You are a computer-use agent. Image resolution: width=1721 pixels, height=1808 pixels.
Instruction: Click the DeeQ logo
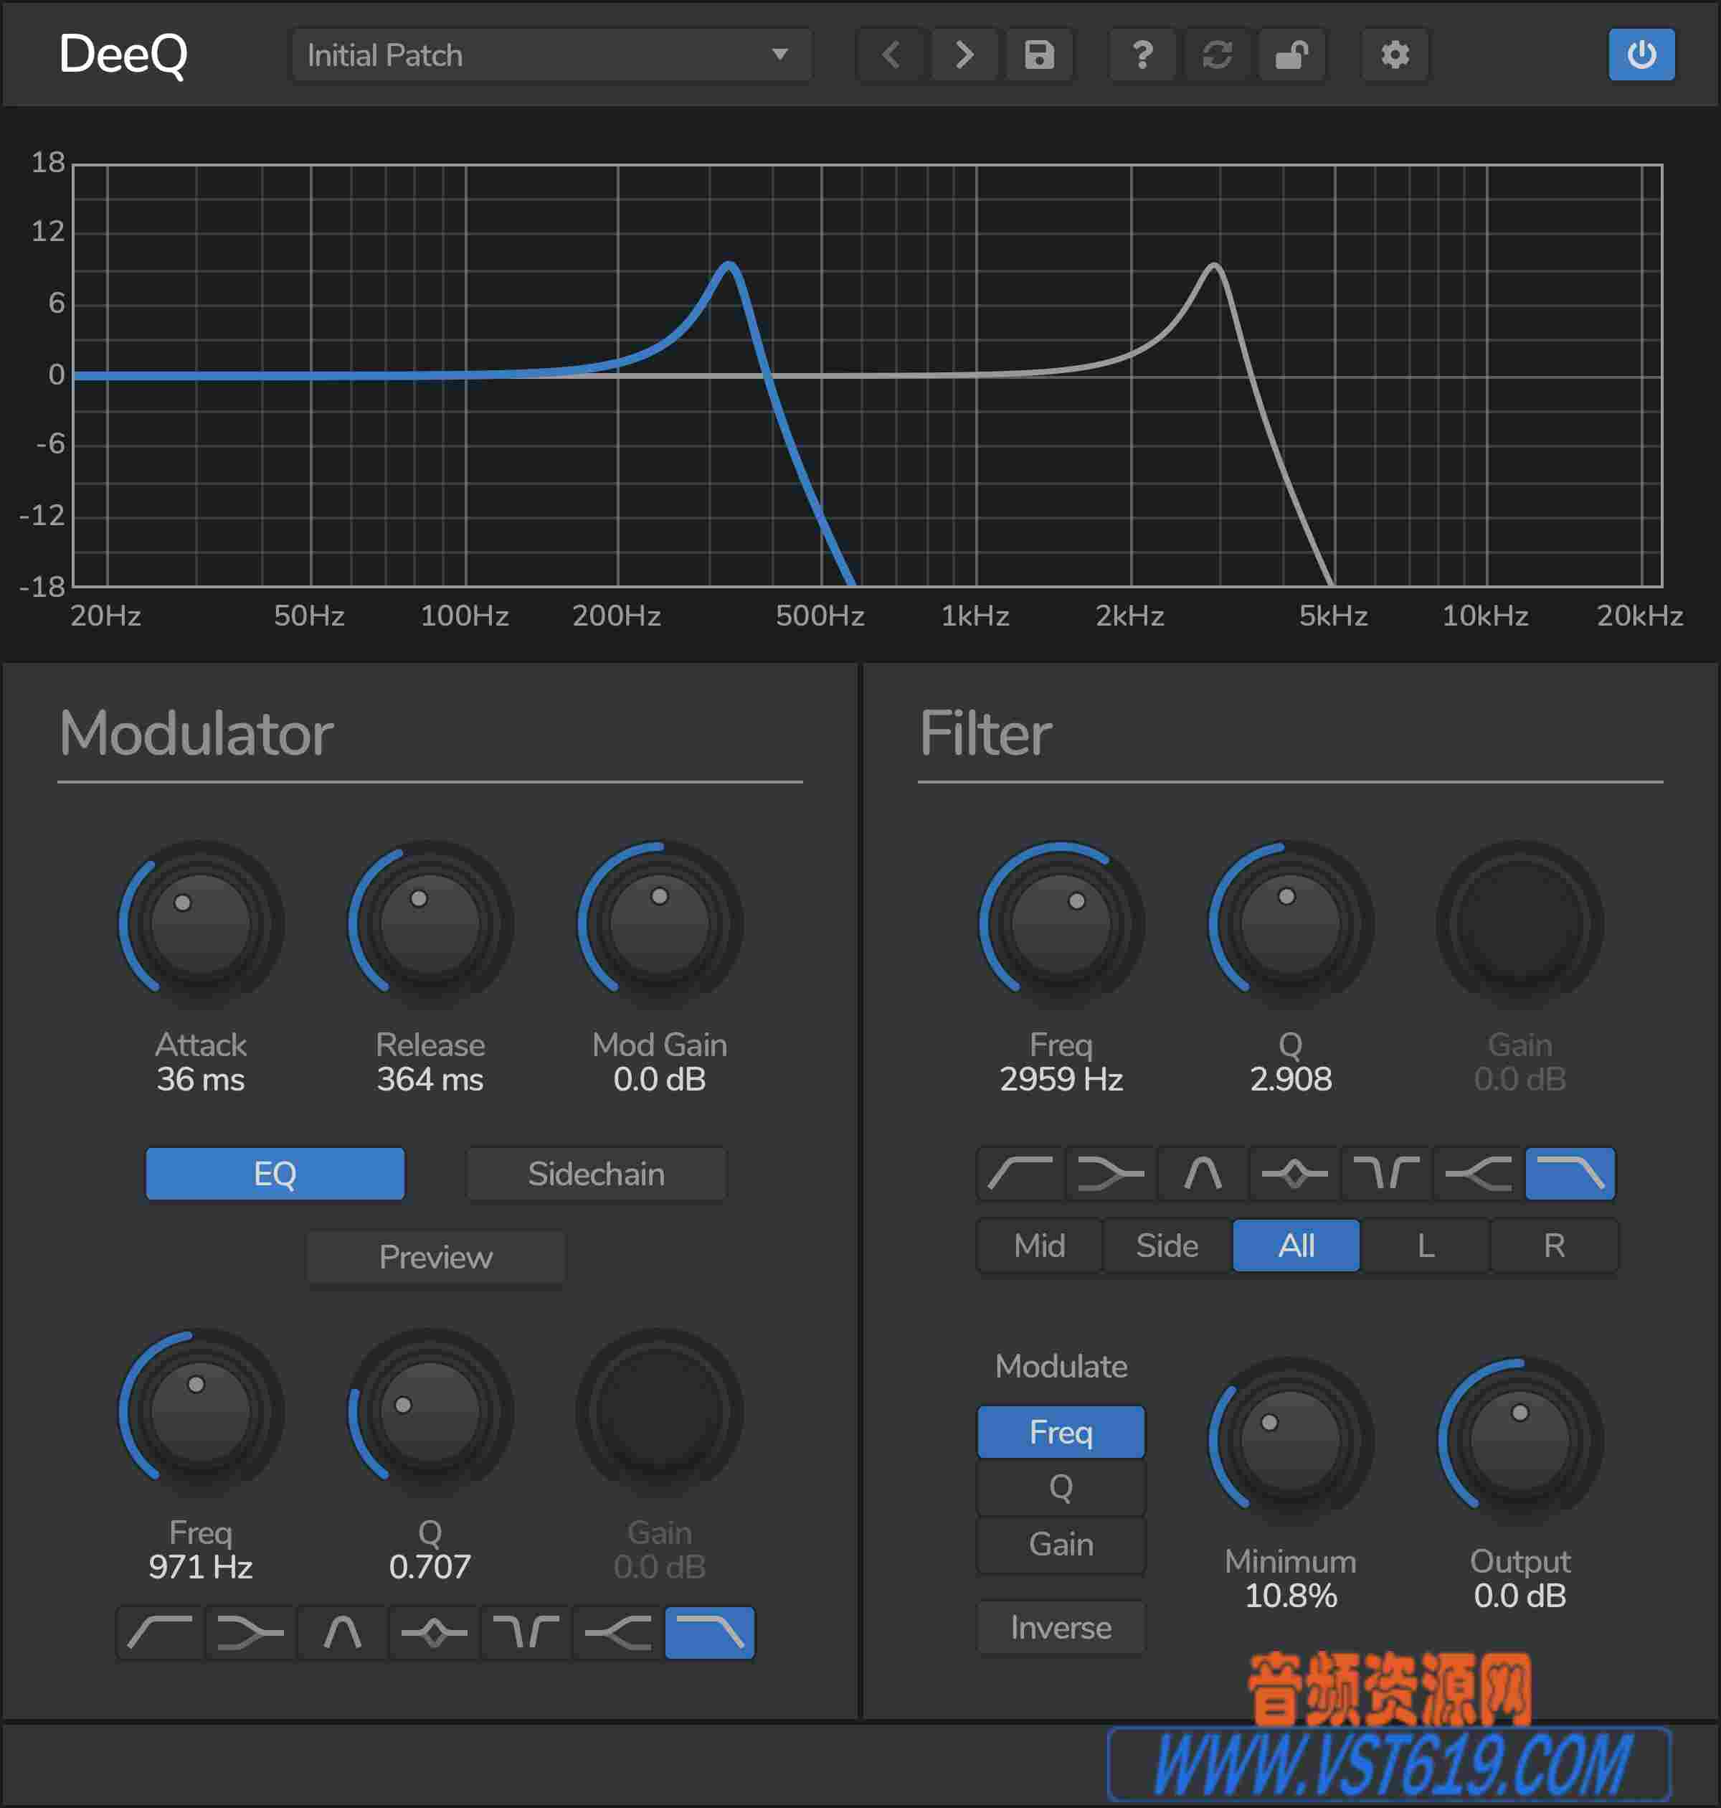point(123,55)
